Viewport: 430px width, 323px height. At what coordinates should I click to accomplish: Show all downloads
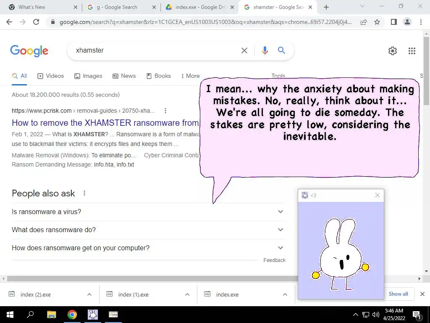(398, 294)
